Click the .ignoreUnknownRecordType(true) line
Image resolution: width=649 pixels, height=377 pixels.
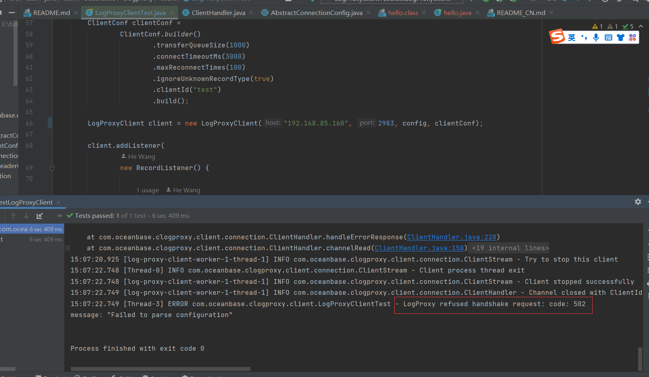point(213,79)
